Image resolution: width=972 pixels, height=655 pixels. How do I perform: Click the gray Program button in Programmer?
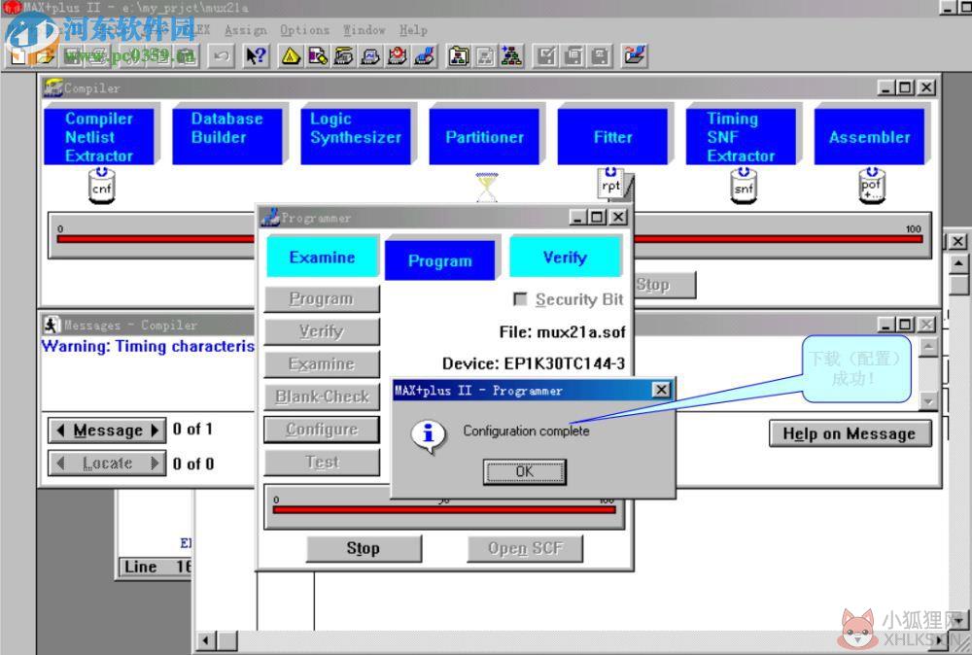click(x=322, y=298)
